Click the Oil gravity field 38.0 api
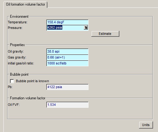158x132 pixels. 67,51
